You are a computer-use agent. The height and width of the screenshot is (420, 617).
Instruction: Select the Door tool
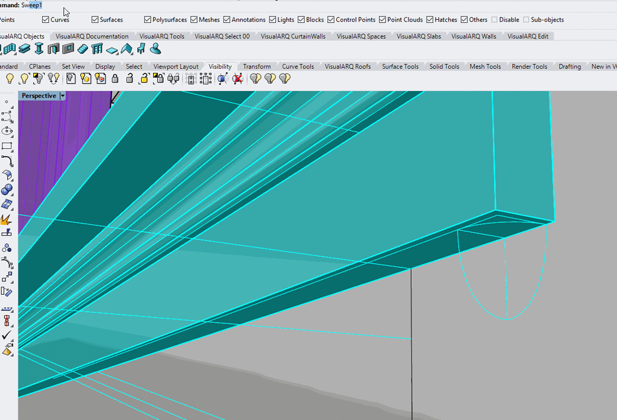point(54,49)
